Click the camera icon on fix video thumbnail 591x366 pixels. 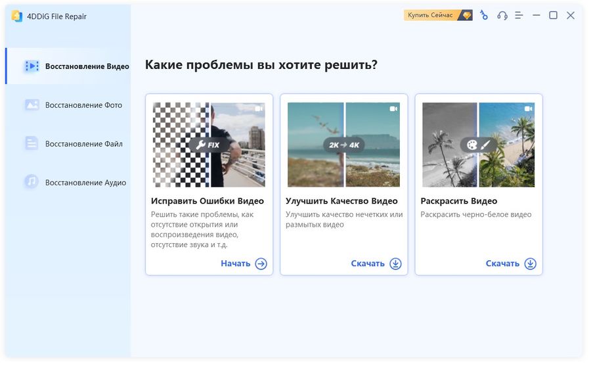pyautogui.click(x=259, y=108)
